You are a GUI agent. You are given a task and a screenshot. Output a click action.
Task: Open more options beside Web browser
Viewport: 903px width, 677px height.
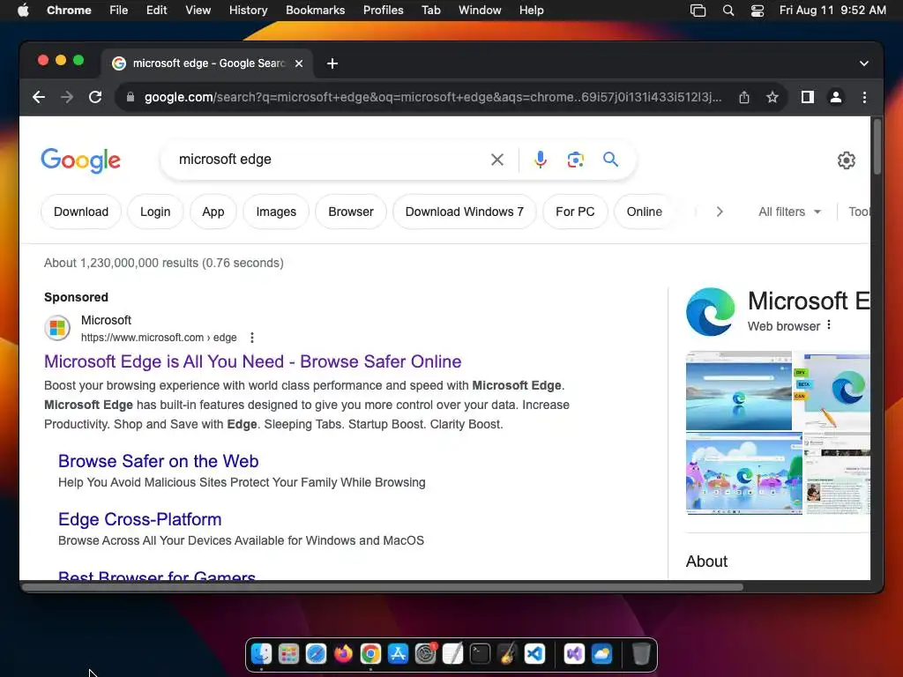click(x=829, y=325)
